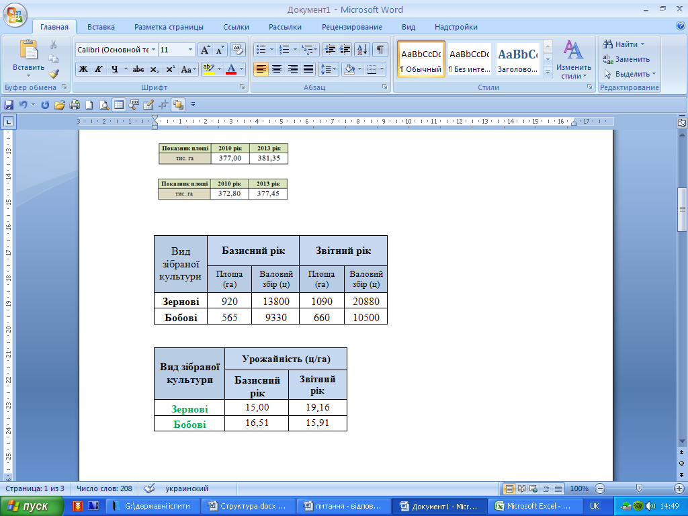Image resolution: width=688 pixels, height=516 pixels.
Task: Select the Format Painter brush icon
Action: [x=54, y=73]
